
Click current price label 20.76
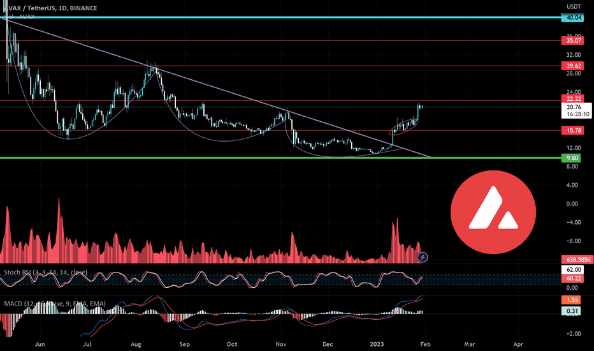tap(574, 107)
